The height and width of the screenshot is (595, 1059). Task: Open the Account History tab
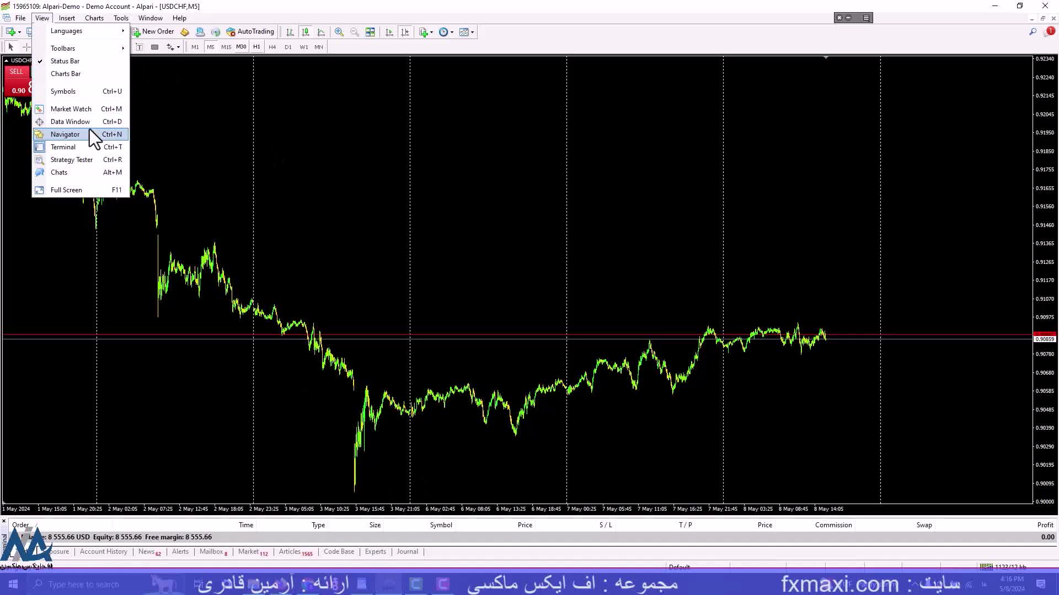point(103,551)
